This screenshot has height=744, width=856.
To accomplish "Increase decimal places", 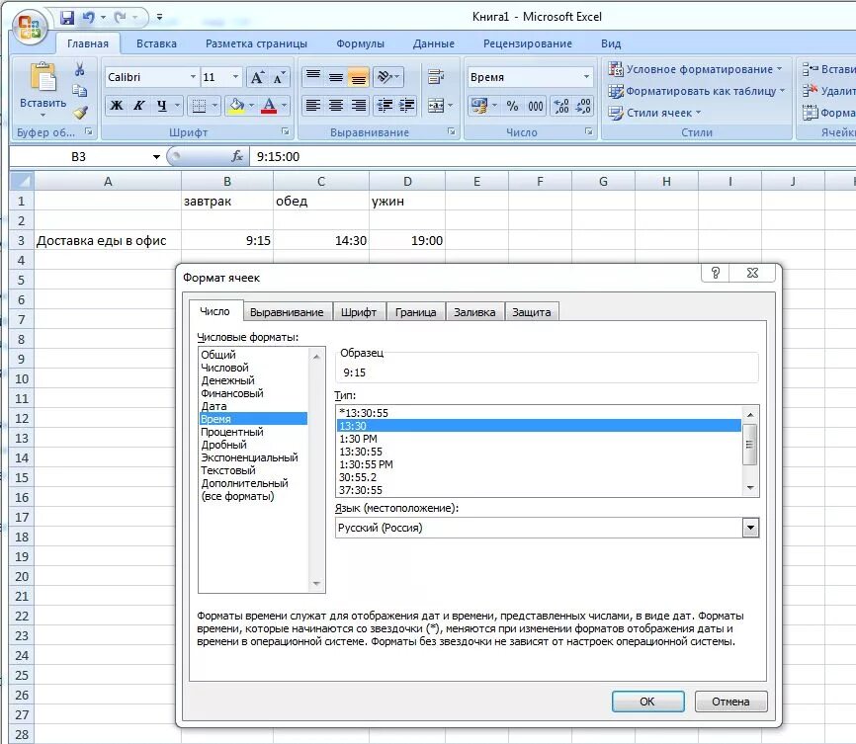I will 561,106.
